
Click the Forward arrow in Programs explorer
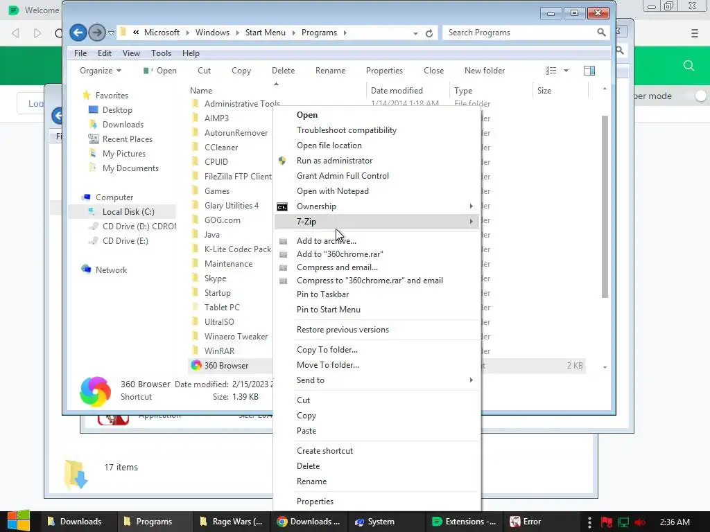(x=96, y=33)
